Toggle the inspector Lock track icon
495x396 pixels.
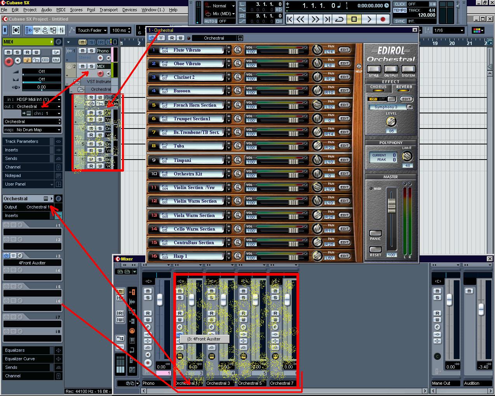tap(36, 60)
